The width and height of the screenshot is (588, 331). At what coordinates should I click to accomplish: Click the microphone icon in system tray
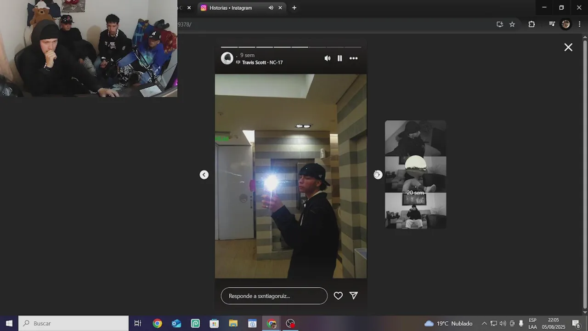tap(521, 323)
